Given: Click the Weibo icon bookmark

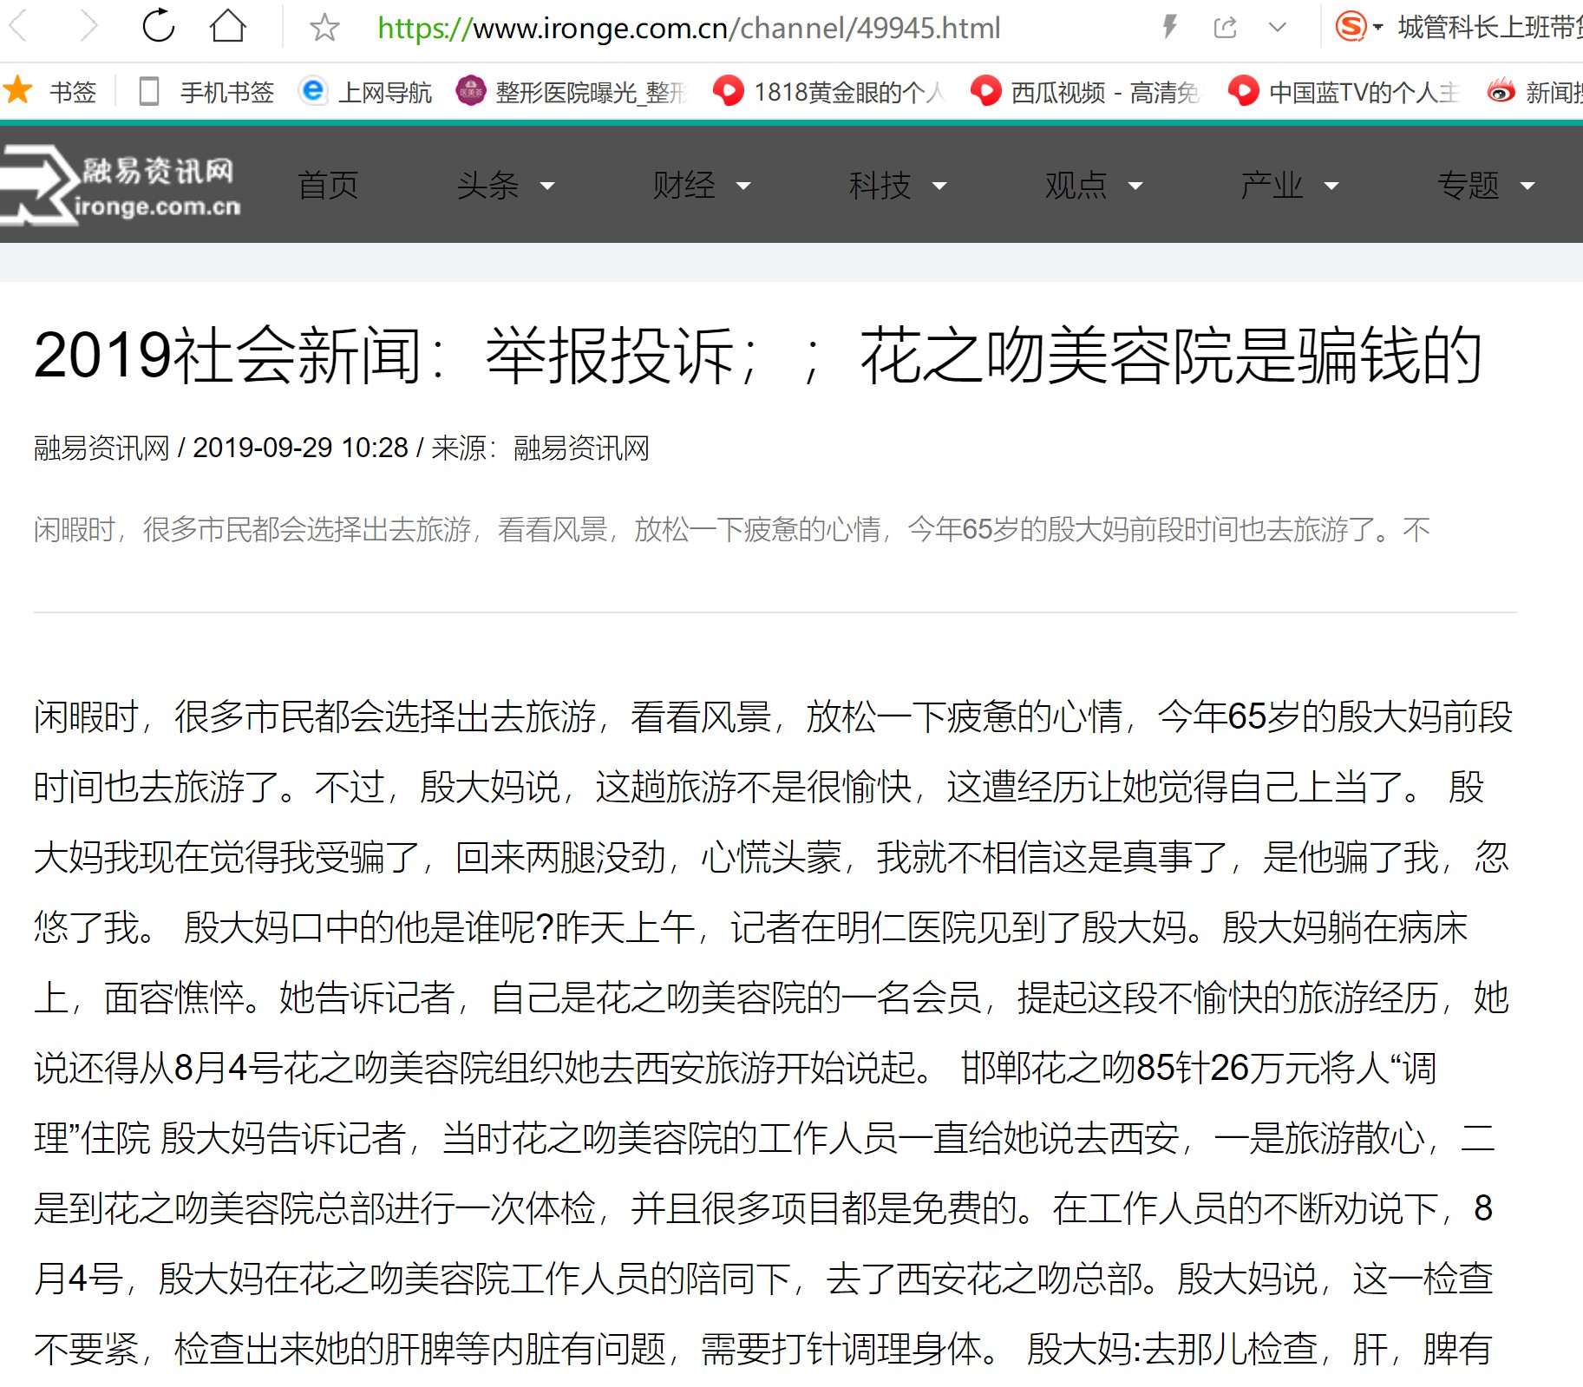Looking at the screenshot, I should pyautogui.click(x=1501, y=90).
